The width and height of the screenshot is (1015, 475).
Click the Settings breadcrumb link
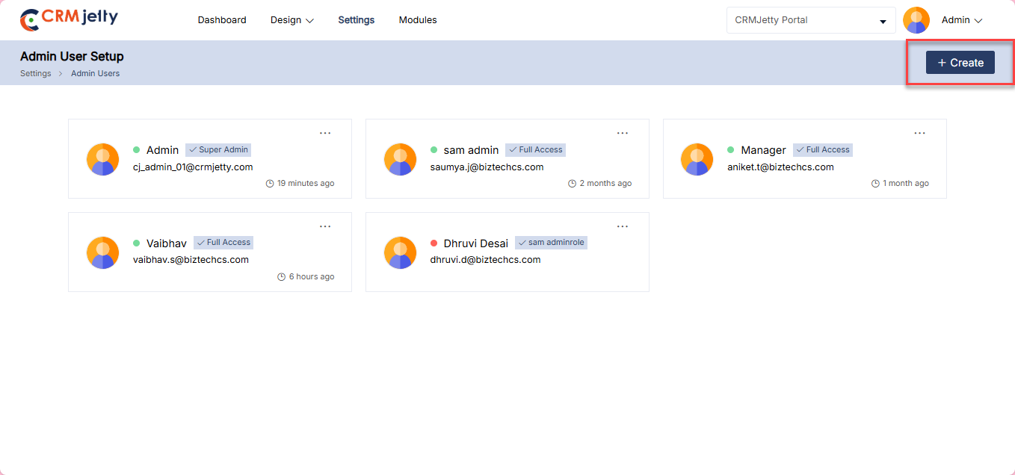tap(36, 73)
